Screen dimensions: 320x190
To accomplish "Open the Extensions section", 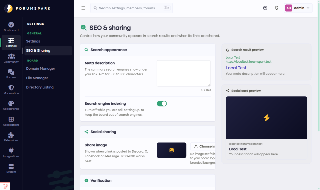I will click(11, 137).
